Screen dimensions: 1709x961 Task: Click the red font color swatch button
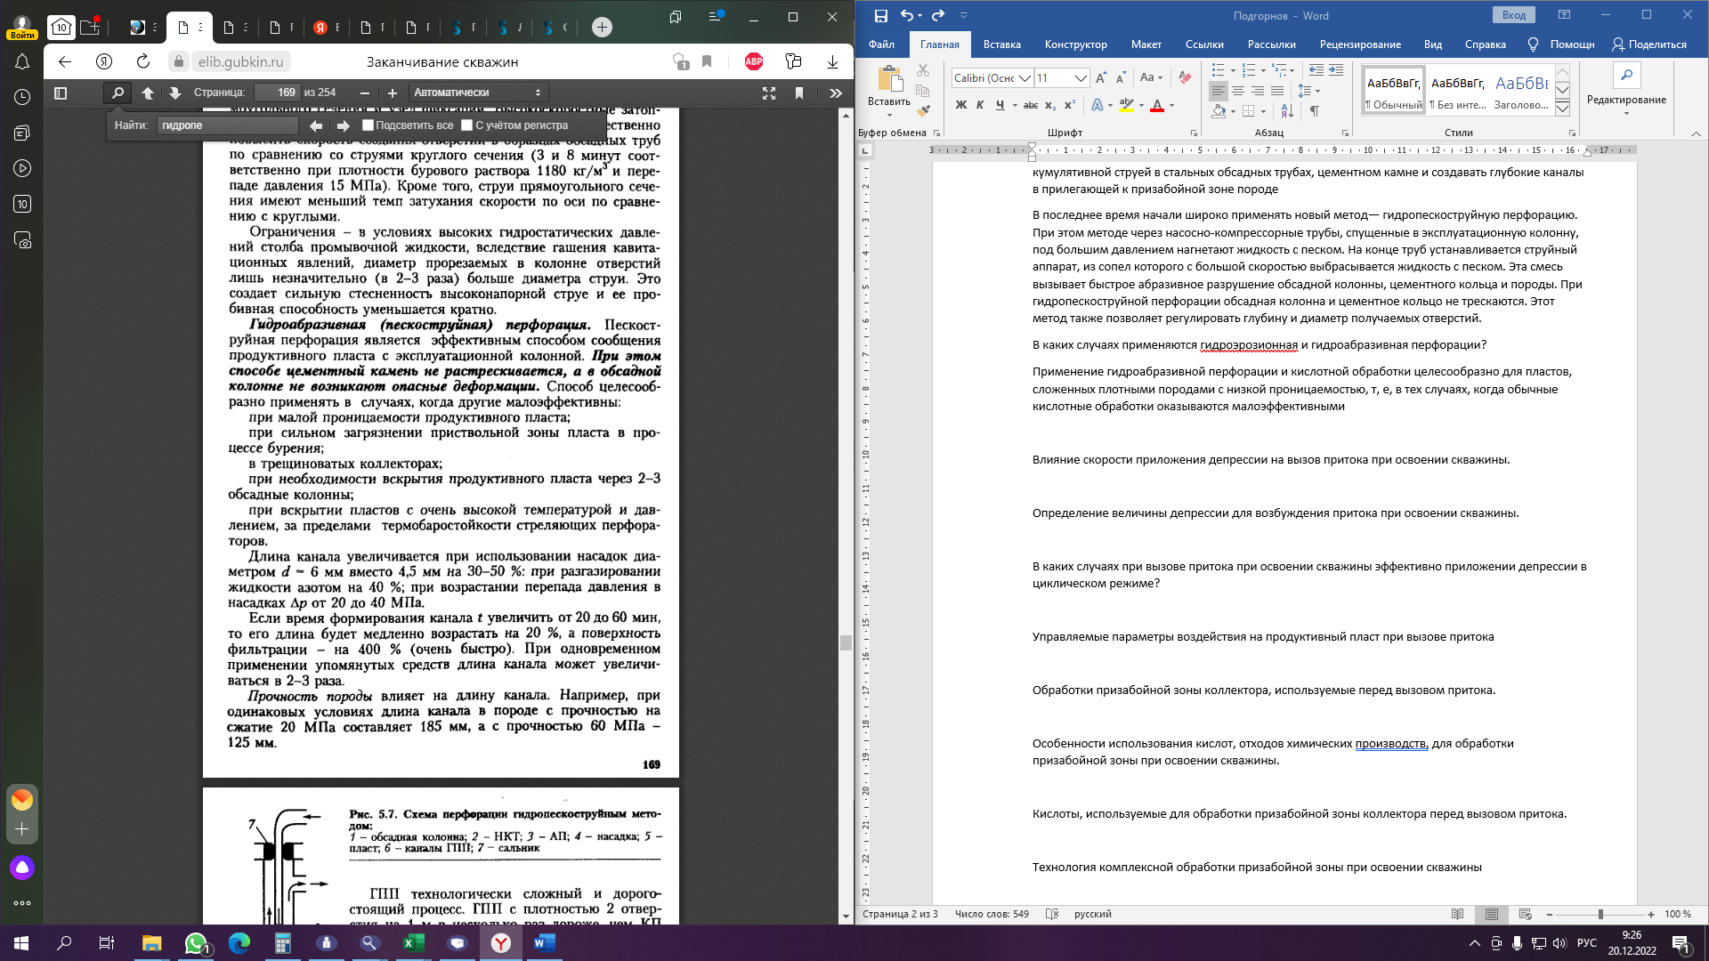(x=1156, y=105)
